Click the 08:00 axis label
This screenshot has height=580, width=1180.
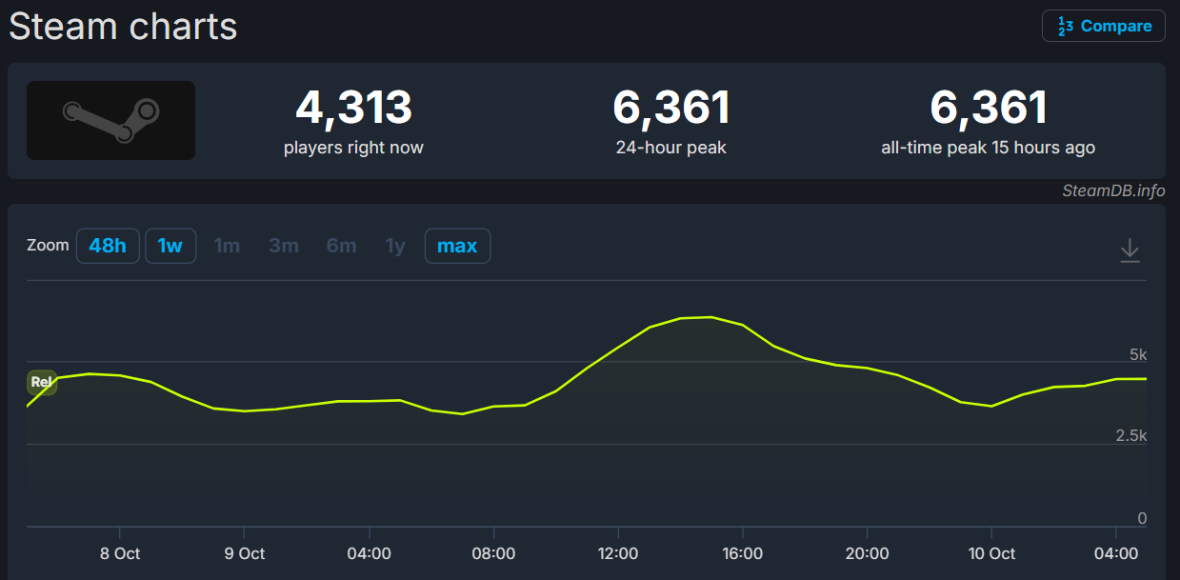493,553
